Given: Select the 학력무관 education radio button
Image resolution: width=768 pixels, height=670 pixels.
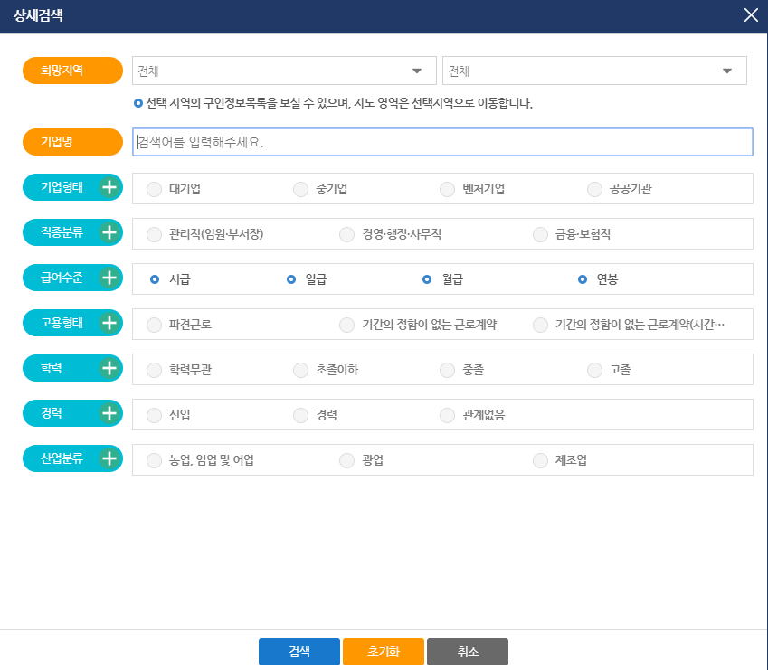Looking at the screenshot, I should (x=154, y=370).
